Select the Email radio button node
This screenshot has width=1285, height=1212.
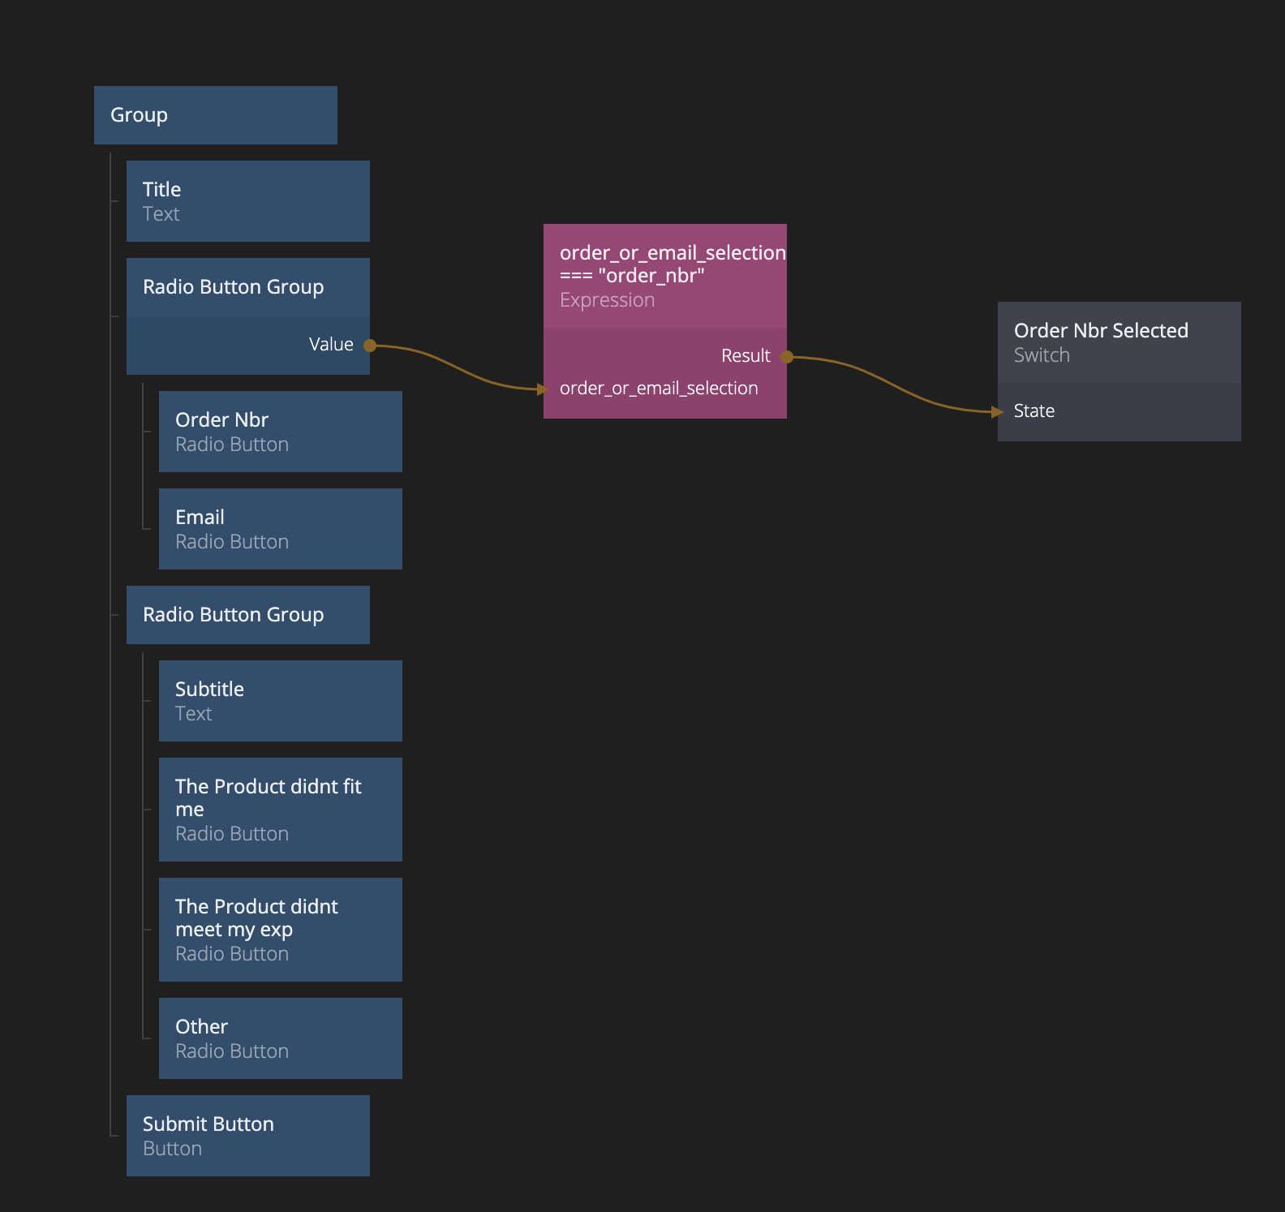280,529
